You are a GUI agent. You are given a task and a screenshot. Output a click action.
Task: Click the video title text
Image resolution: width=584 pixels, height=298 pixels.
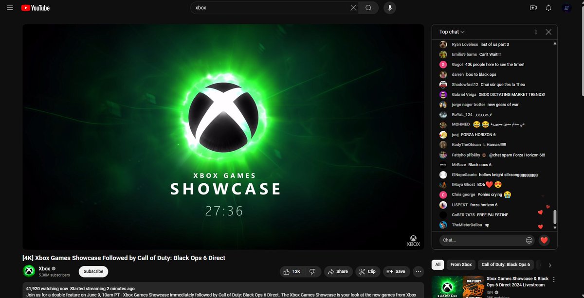coord(124,258)
